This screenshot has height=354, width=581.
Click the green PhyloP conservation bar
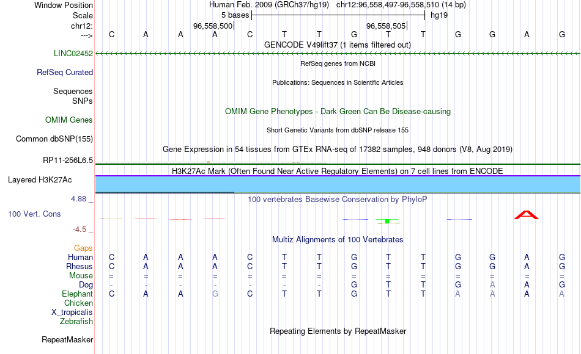387,221
